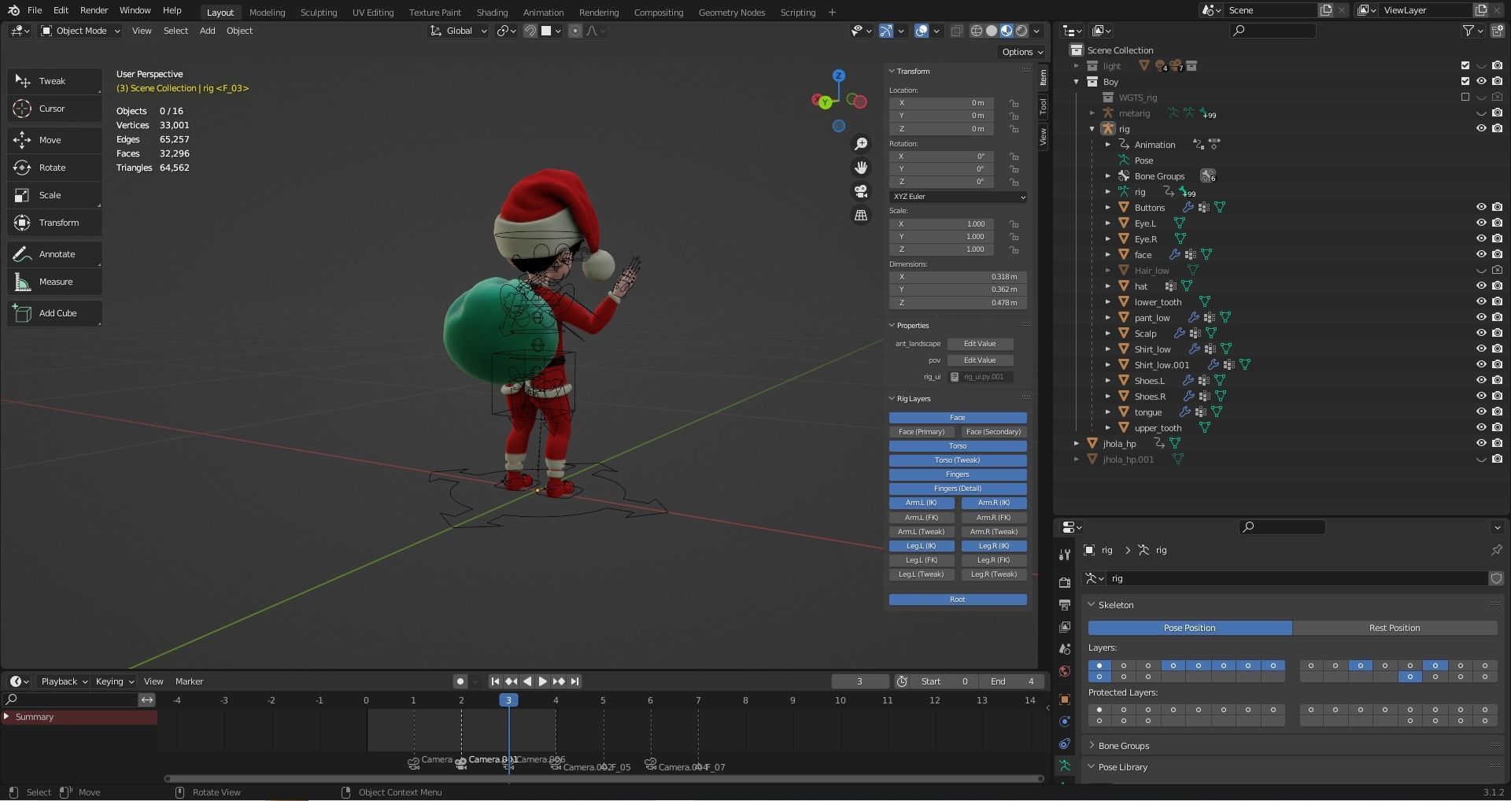Toggle Boy collection exclude checkbox
1511x801 pixels.
(1465, 82)
